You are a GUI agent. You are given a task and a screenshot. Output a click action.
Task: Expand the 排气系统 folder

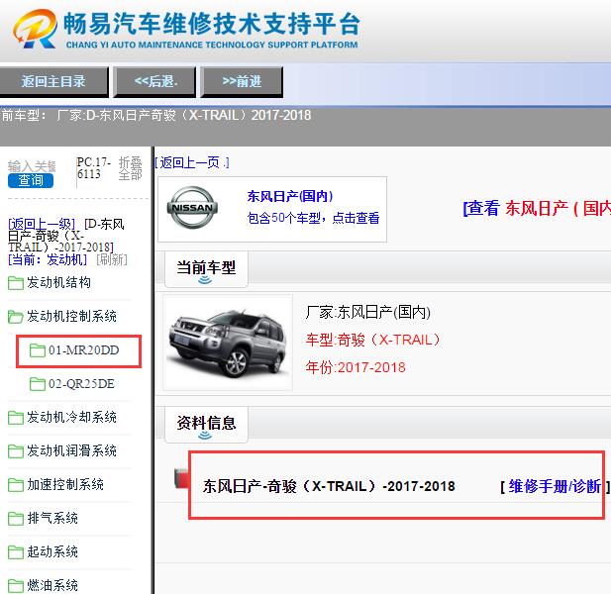click(52, 518)
